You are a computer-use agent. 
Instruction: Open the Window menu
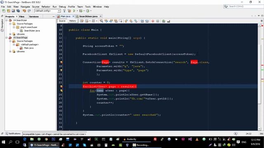[97, 7]
